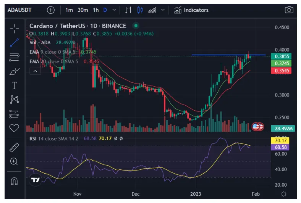
Task: Click the 2023 label on time axis
Action: pyautogui.click(x=196, y=194)
